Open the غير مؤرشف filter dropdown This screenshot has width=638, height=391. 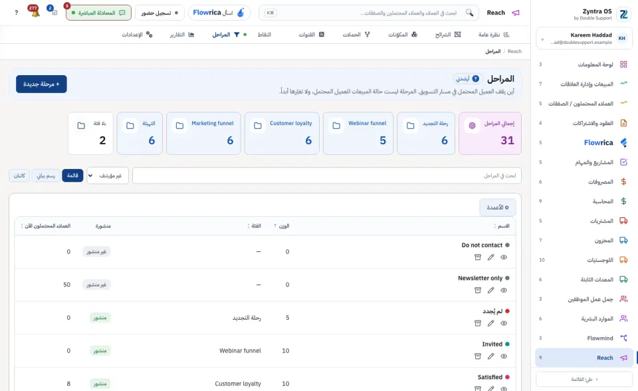click(108, 176)
